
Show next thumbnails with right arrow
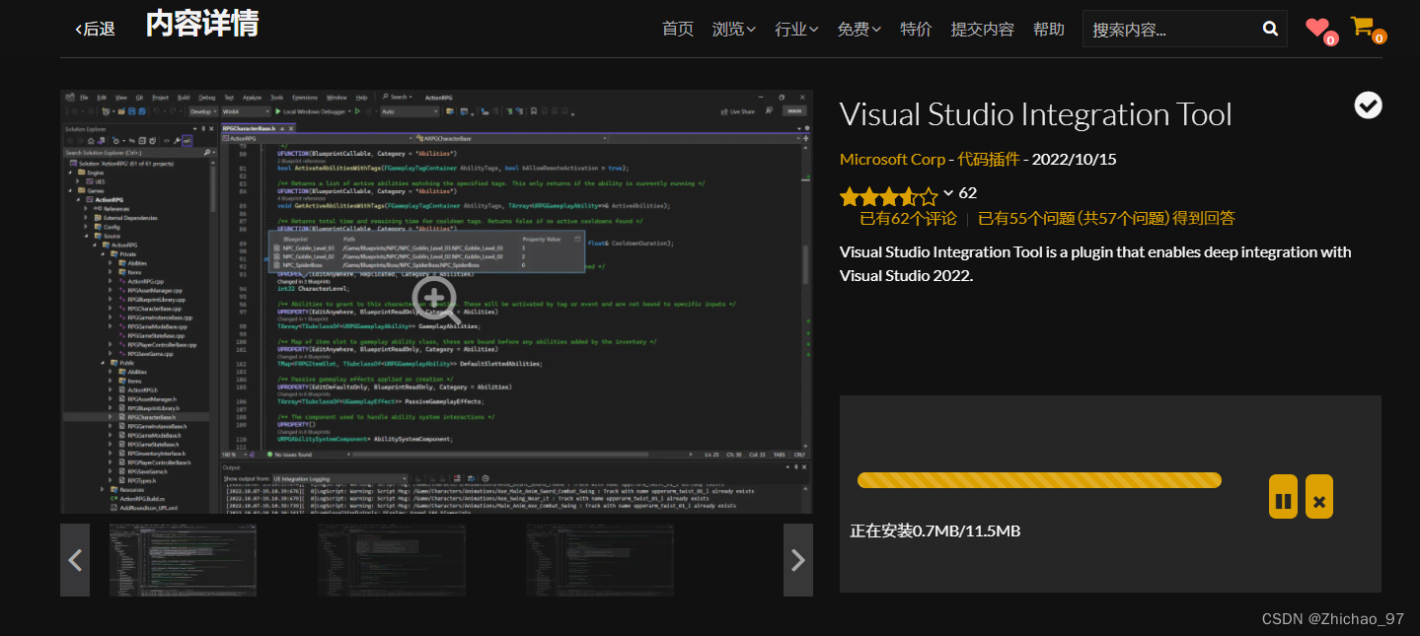(x=798, y=560)
